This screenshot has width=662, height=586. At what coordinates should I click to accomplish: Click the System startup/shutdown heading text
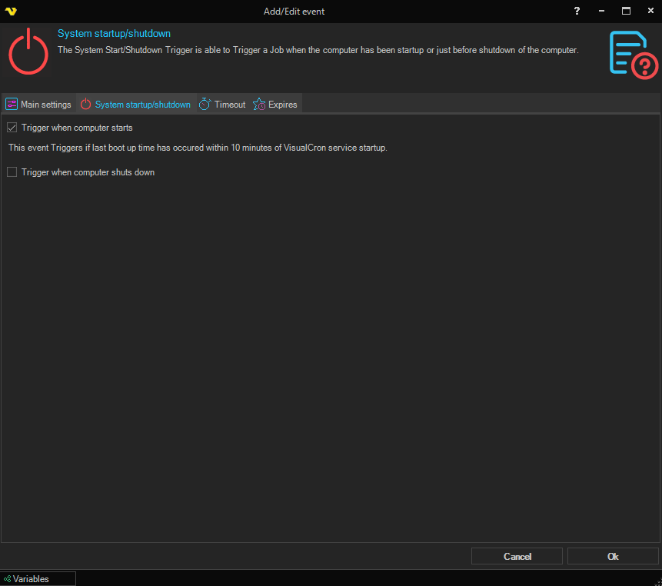114,33
